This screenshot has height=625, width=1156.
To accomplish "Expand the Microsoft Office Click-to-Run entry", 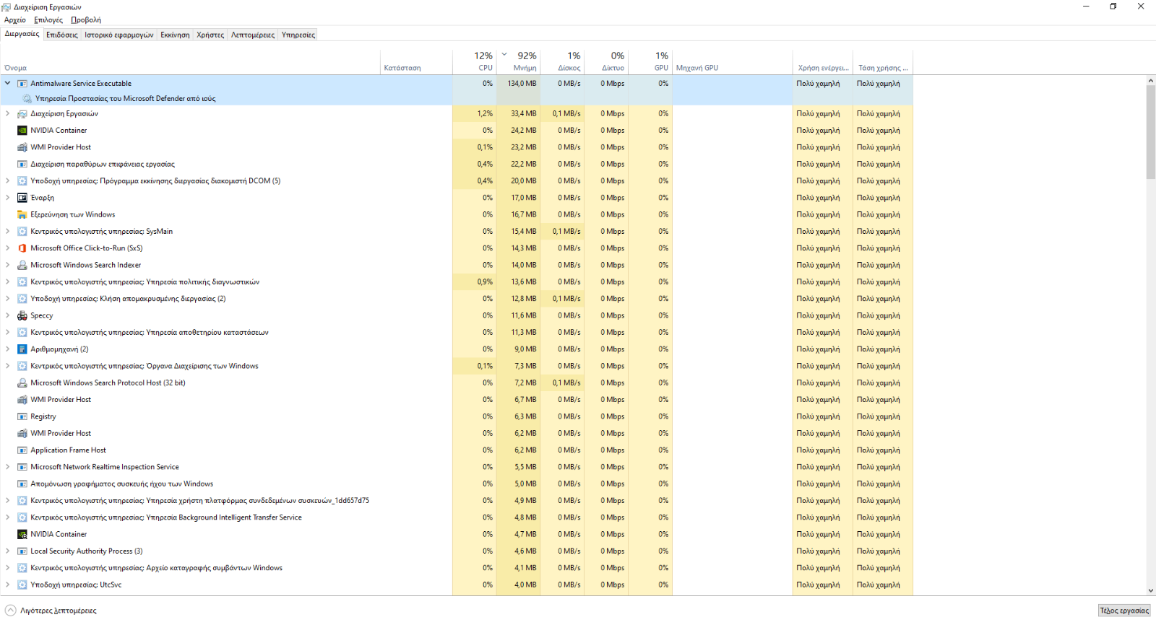I will (x=8, y=248).
